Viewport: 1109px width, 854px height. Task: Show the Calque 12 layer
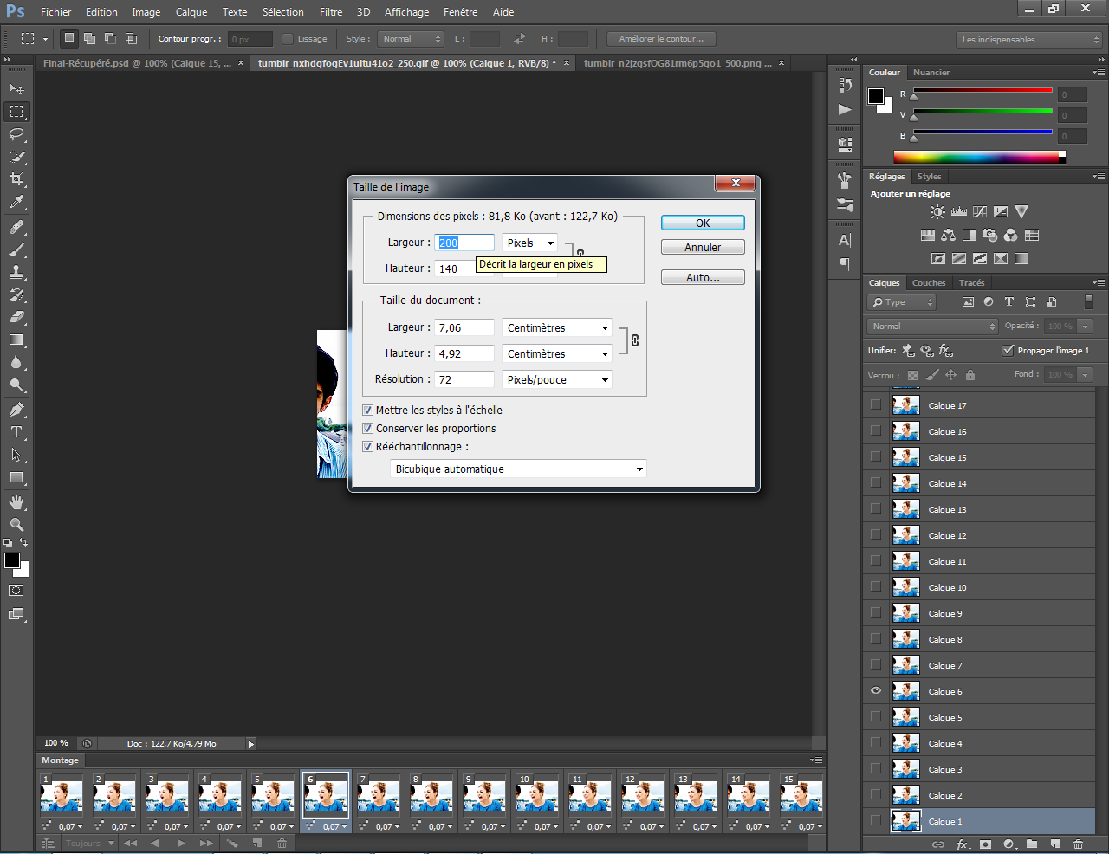point(876,535)
